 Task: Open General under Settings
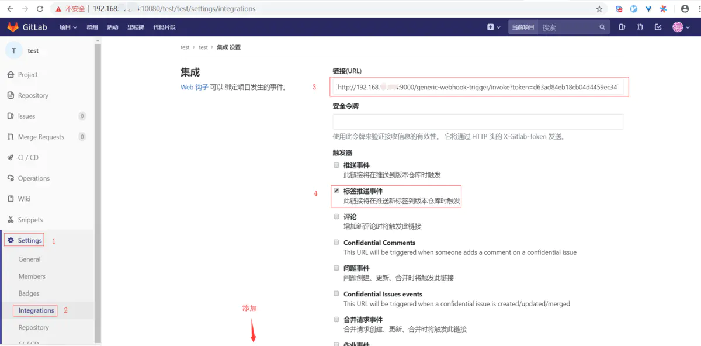pos(30,259)
